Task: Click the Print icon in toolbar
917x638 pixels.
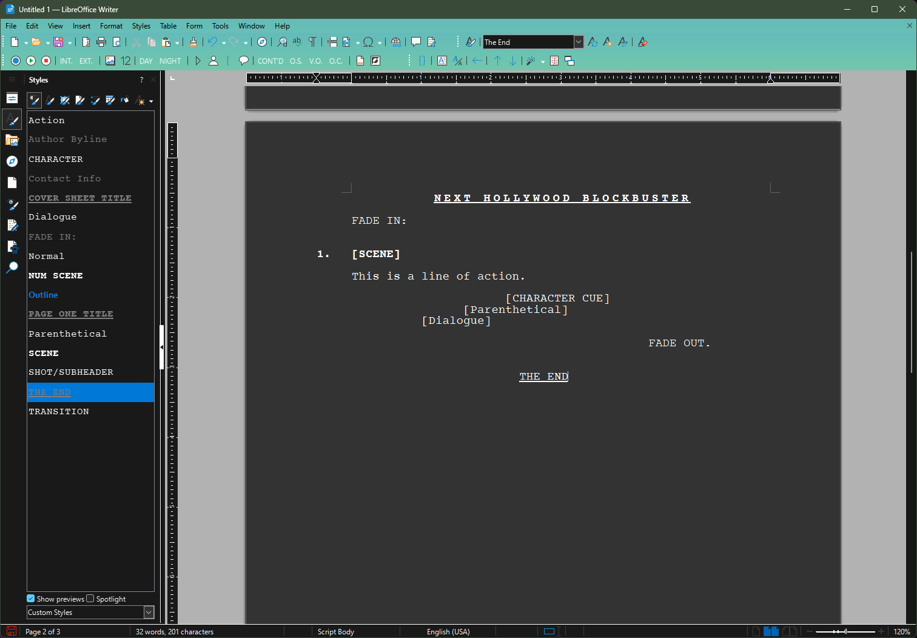Action: (101, 42)
